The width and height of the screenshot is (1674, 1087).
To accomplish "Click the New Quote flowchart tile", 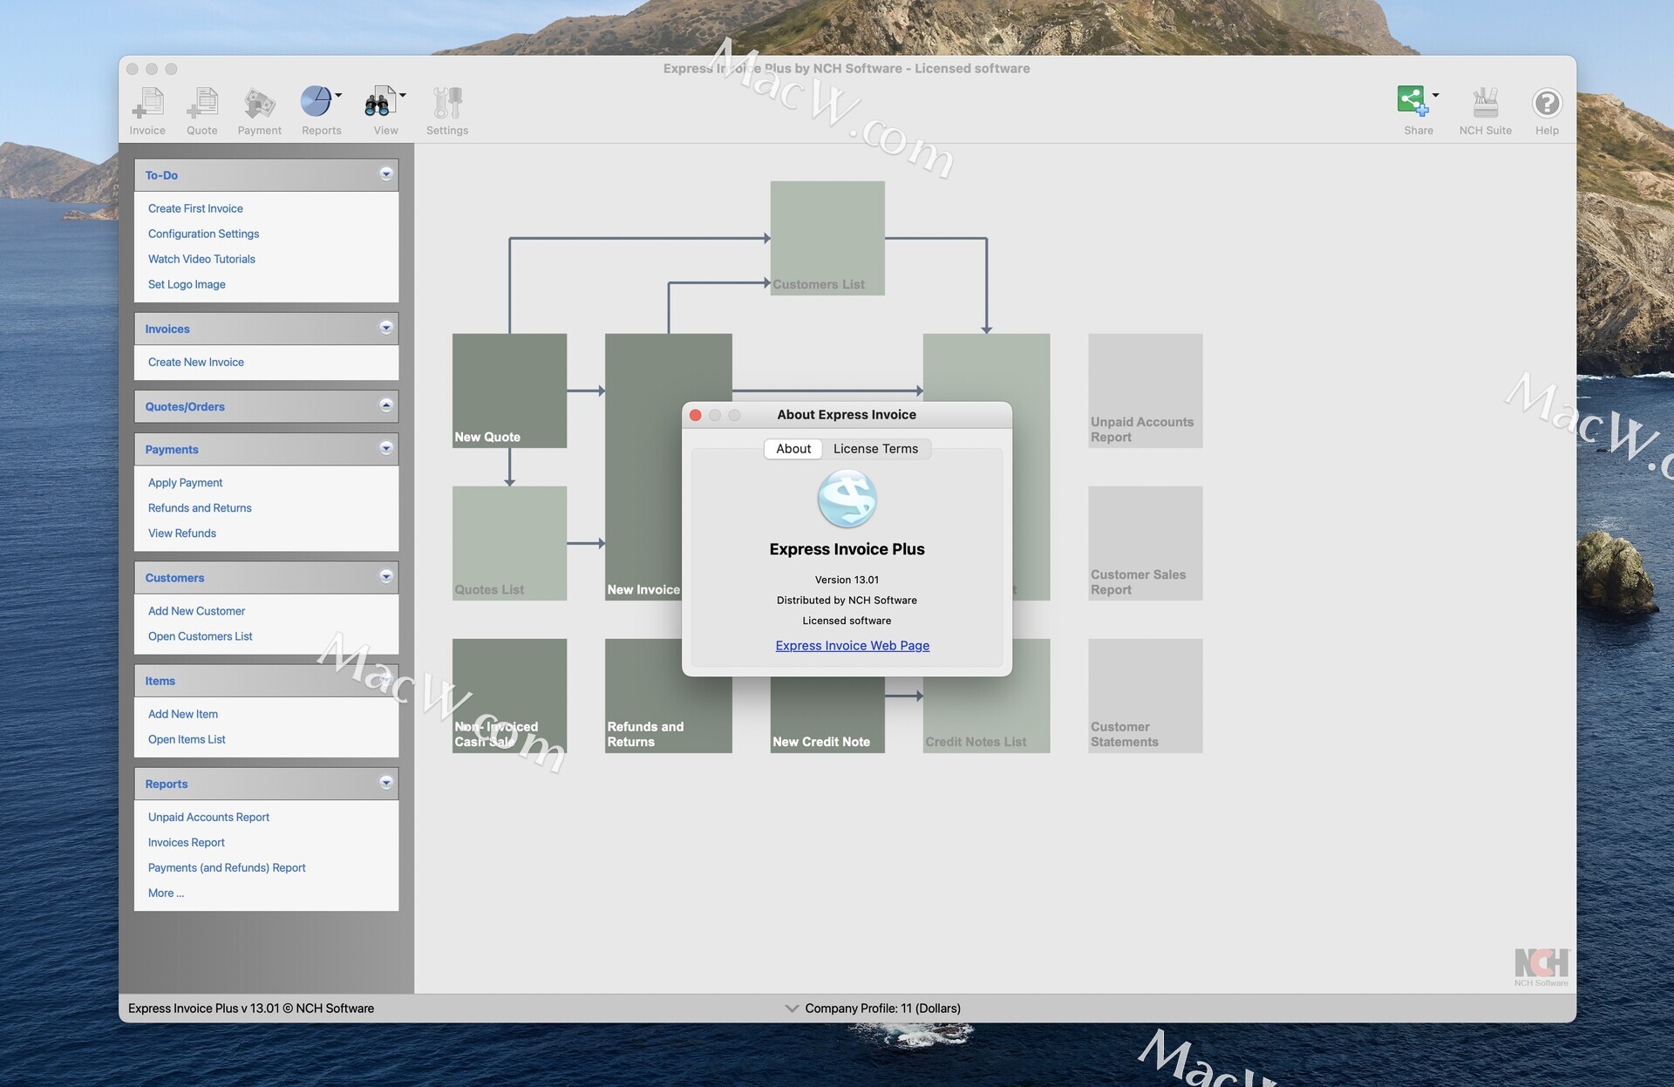I will coord(509,391).
